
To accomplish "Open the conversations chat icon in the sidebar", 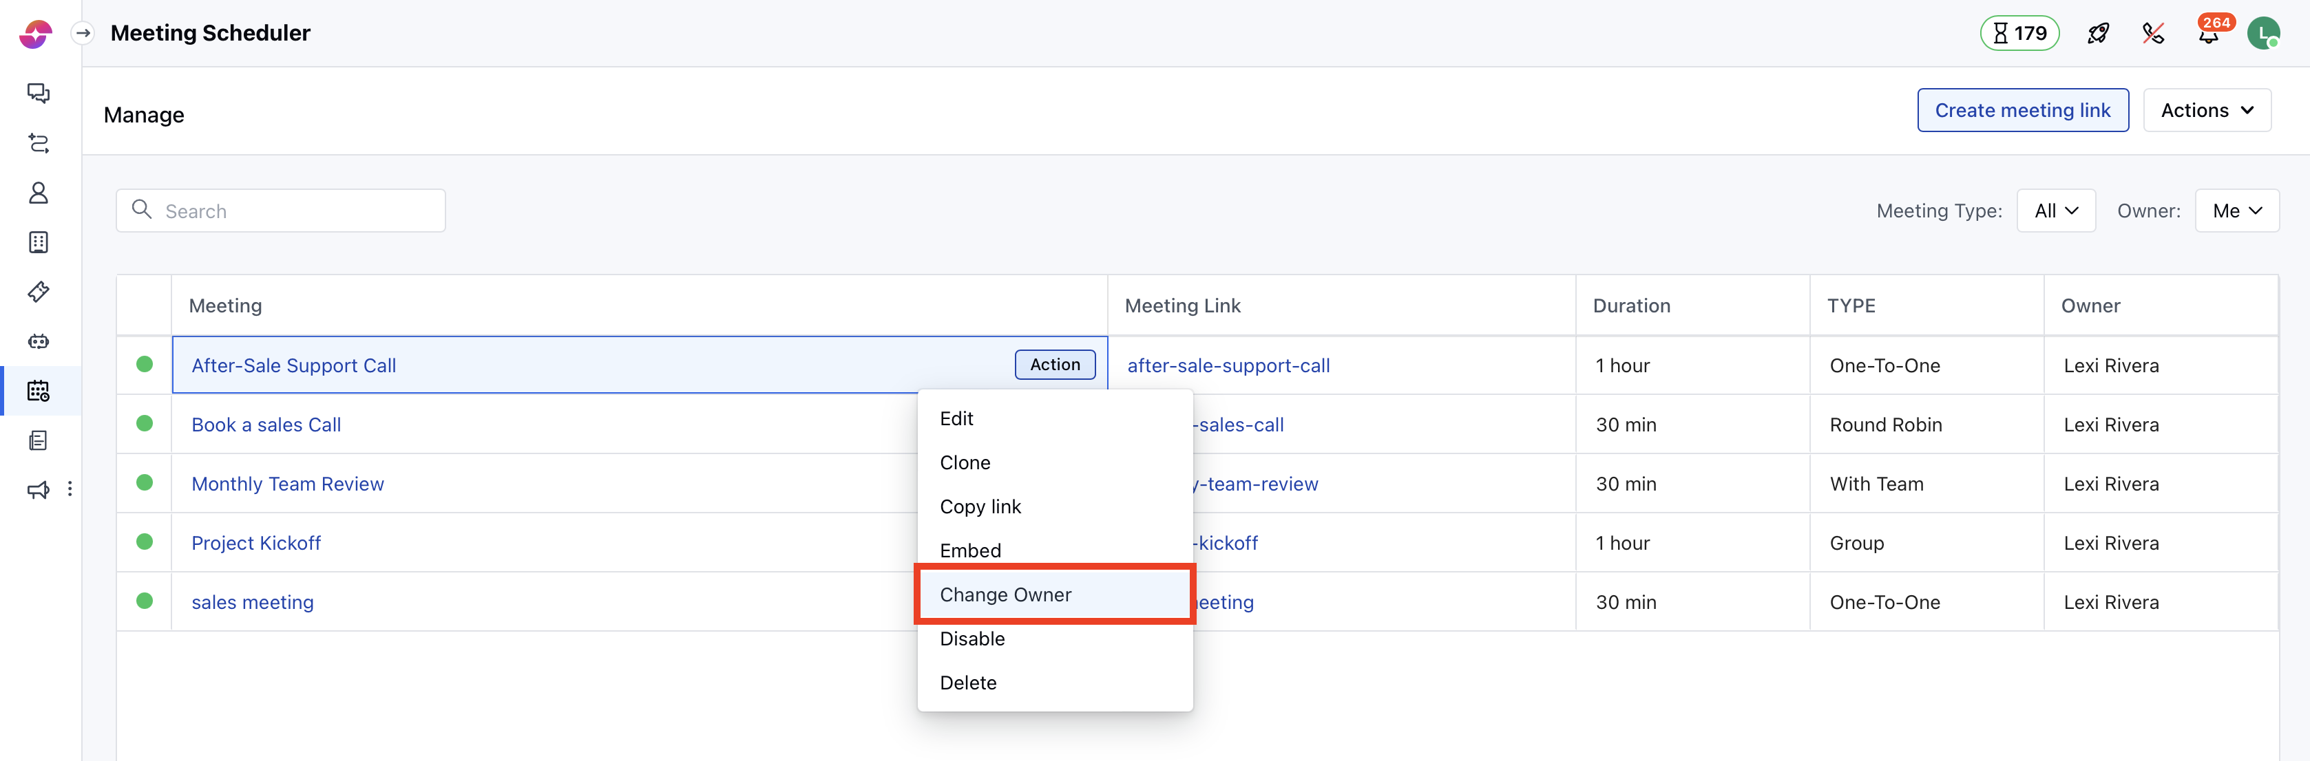I will click(x=39, y=93).
